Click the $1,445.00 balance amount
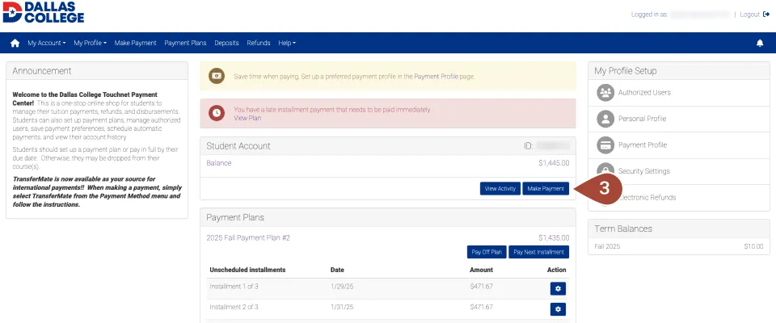Screen dimensions: 776x323 (554, 163)
